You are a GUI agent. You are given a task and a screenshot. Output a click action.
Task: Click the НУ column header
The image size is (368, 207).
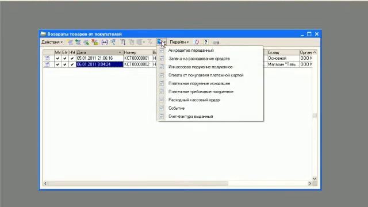pos(72,52)
